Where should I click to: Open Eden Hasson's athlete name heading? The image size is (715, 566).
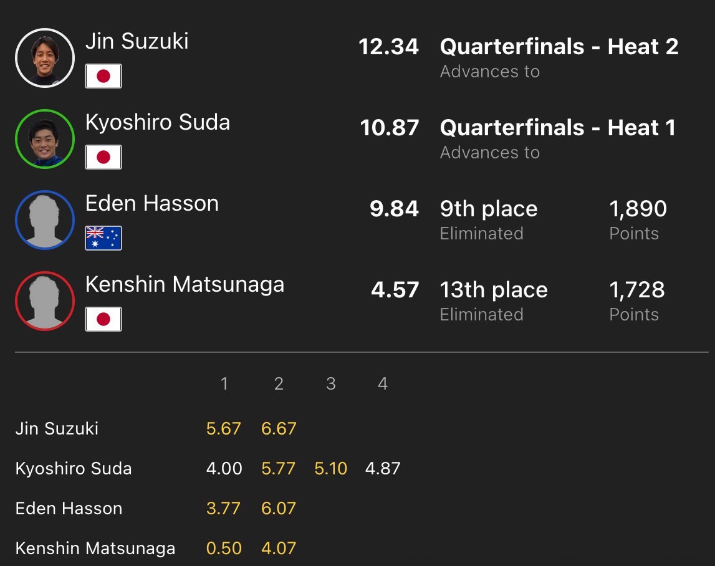click(152, 203)
